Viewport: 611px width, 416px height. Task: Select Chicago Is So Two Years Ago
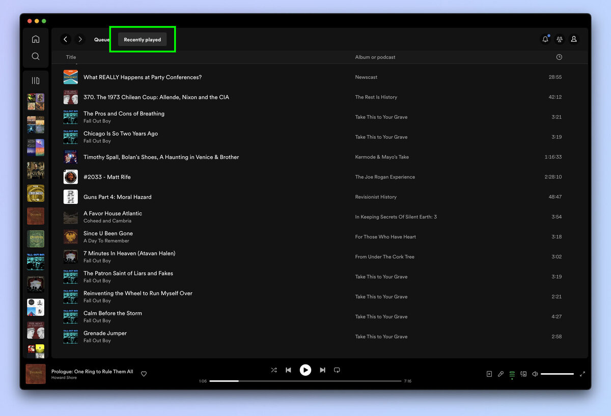click(121, 133)
